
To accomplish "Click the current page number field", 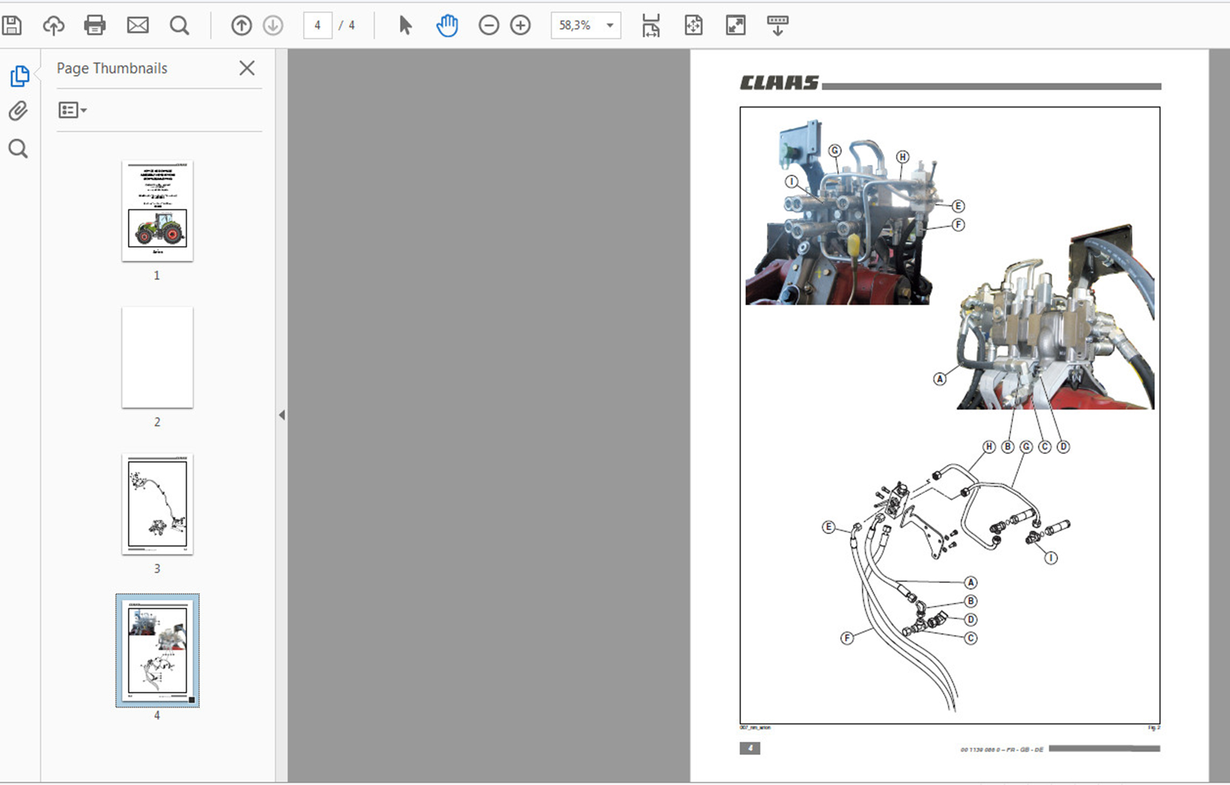I will point(317,25).
